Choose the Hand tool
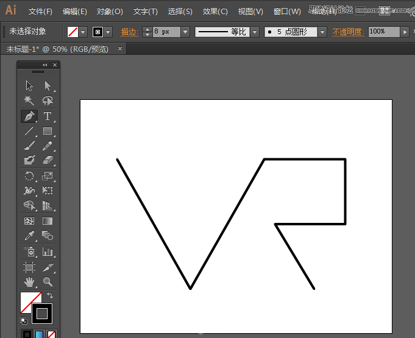This screenshot has width=415, height=338. [x=29, y=282]
